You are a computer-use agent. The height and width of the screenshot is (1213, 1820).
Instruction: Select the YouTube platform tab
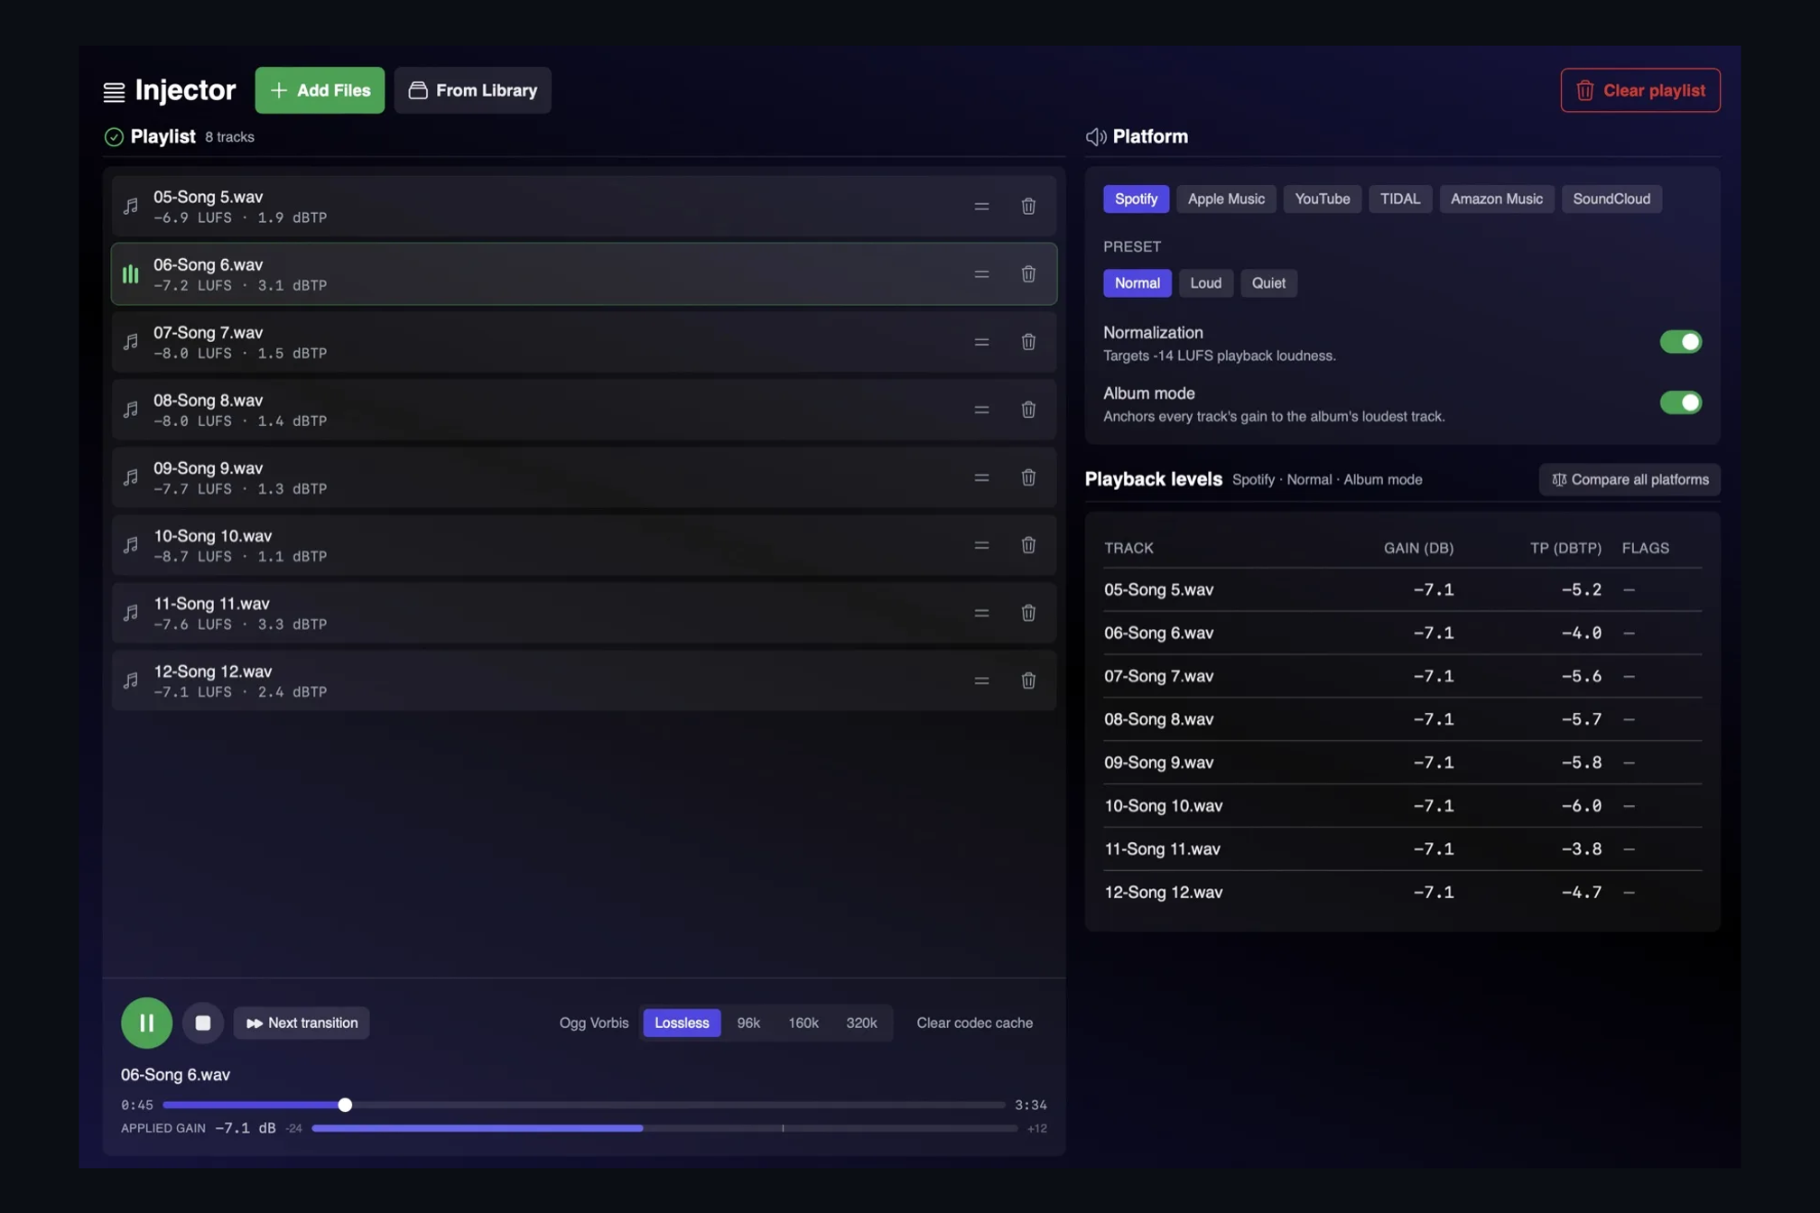pyautogui.click(x=1322, y=199)
